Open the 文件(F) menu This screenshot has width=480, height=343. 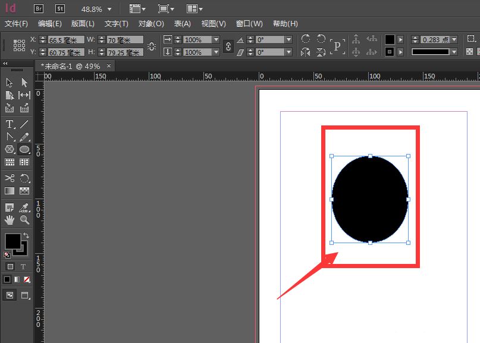pos(16,24)
